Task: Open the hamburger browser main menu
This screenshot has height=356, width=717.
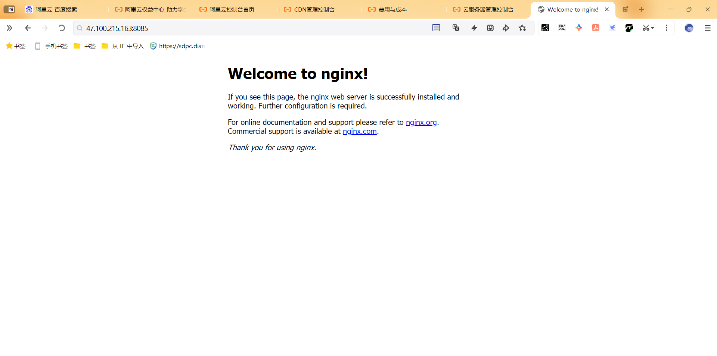Action: coord(708,28)
